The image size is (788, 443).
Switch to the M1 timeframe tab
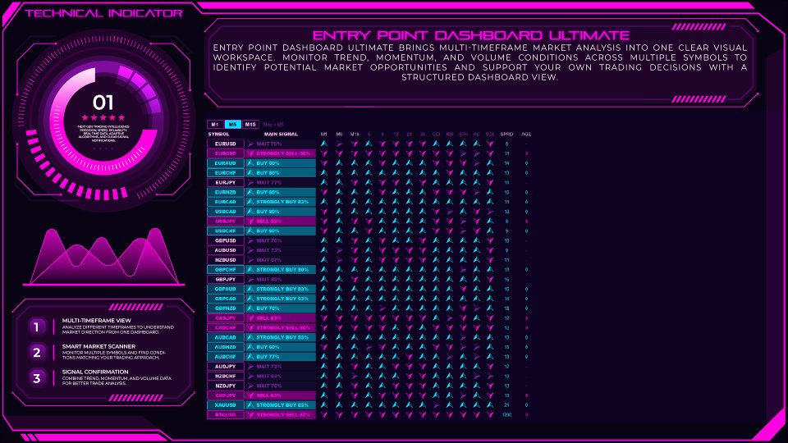tap(214, 124)
